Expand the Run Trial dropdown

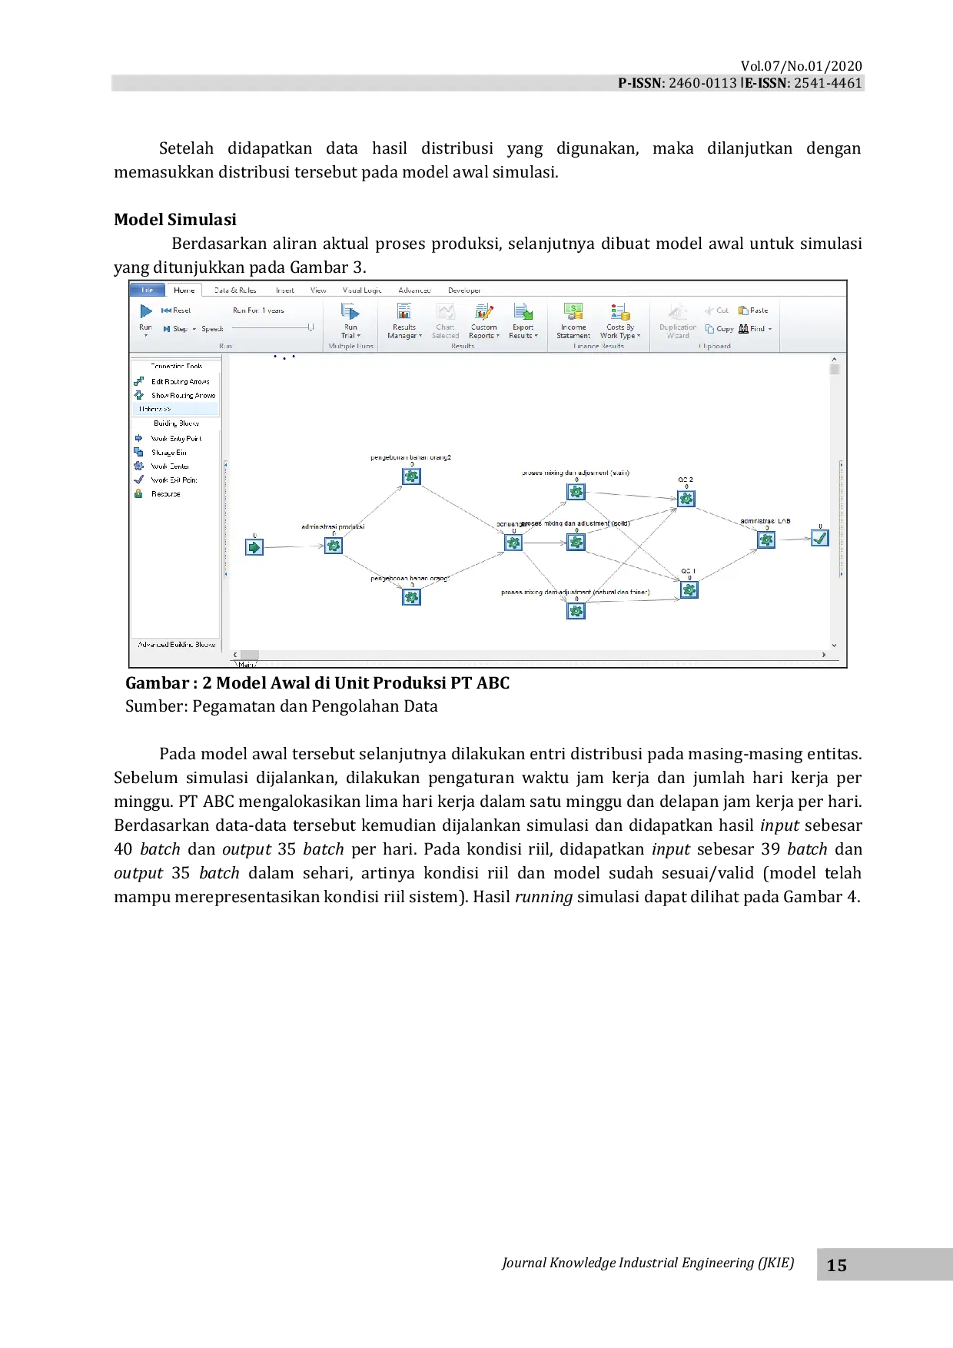(350, 330)
